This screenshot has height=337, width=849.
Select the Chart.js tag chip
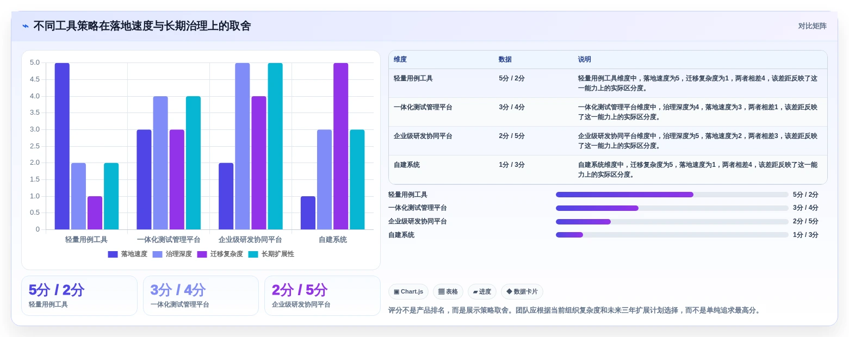pos(408,292)
